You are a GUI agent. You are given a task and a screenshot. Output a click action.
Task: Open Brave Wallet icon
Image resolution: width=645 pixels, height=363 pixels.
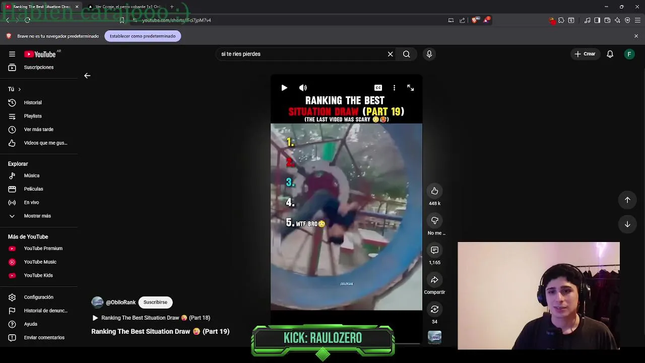pos(607,20)
